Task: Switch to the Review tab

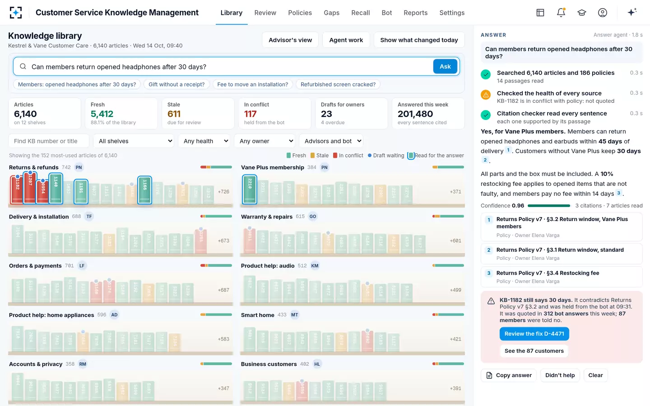Action: click(x=265, y=13)
